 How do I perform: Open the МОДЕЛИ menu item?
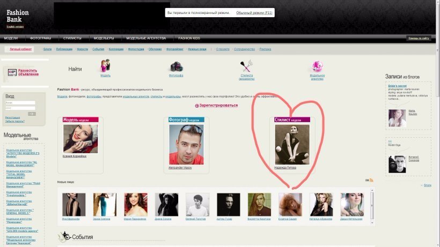[11, 38]
